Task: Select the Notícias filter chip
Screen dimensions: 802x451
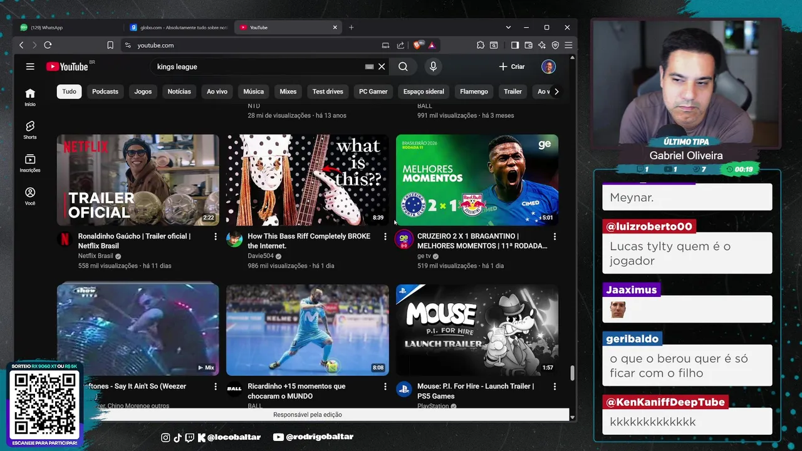Action: 179,91
